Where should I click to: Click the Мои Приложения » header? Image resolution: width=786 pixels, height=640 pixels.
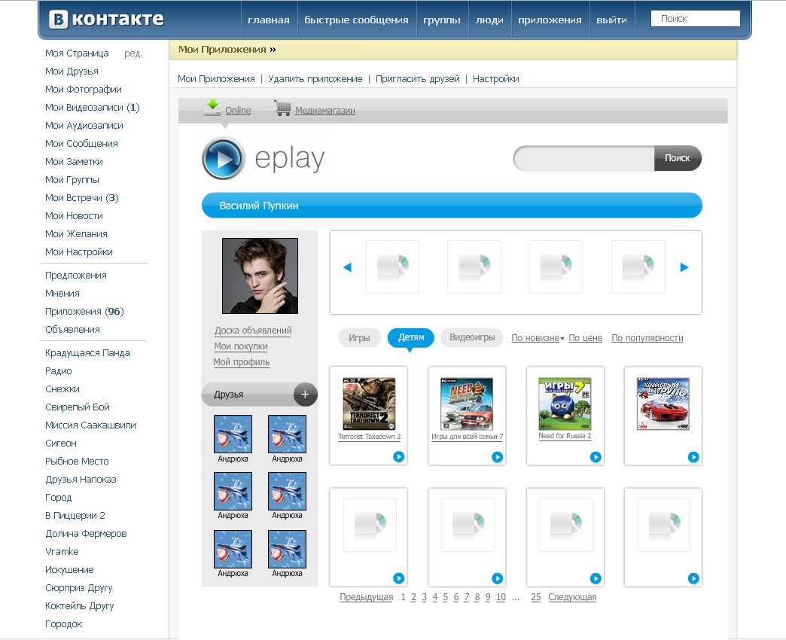tap(227, 50)
